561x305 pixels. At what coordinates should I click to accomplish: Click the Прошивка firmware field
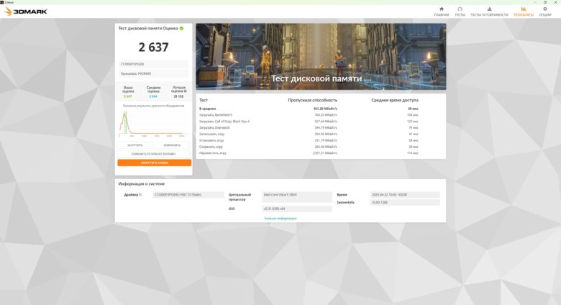[153, 73]
